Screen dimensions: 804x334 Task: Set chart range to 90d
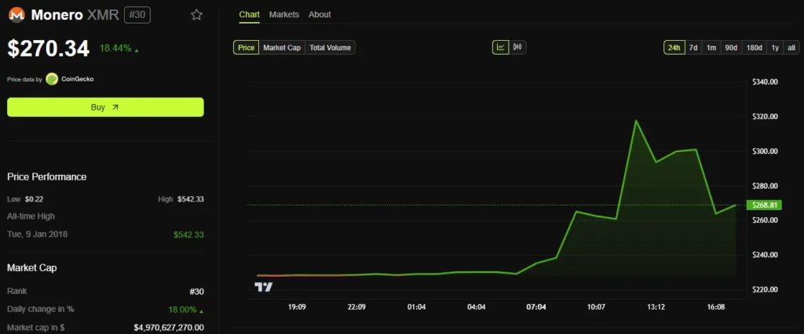(731, 48)
